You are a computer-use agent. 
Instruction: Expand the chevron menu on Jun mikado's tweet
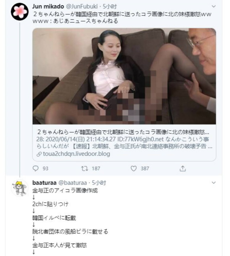pos(214,6)
